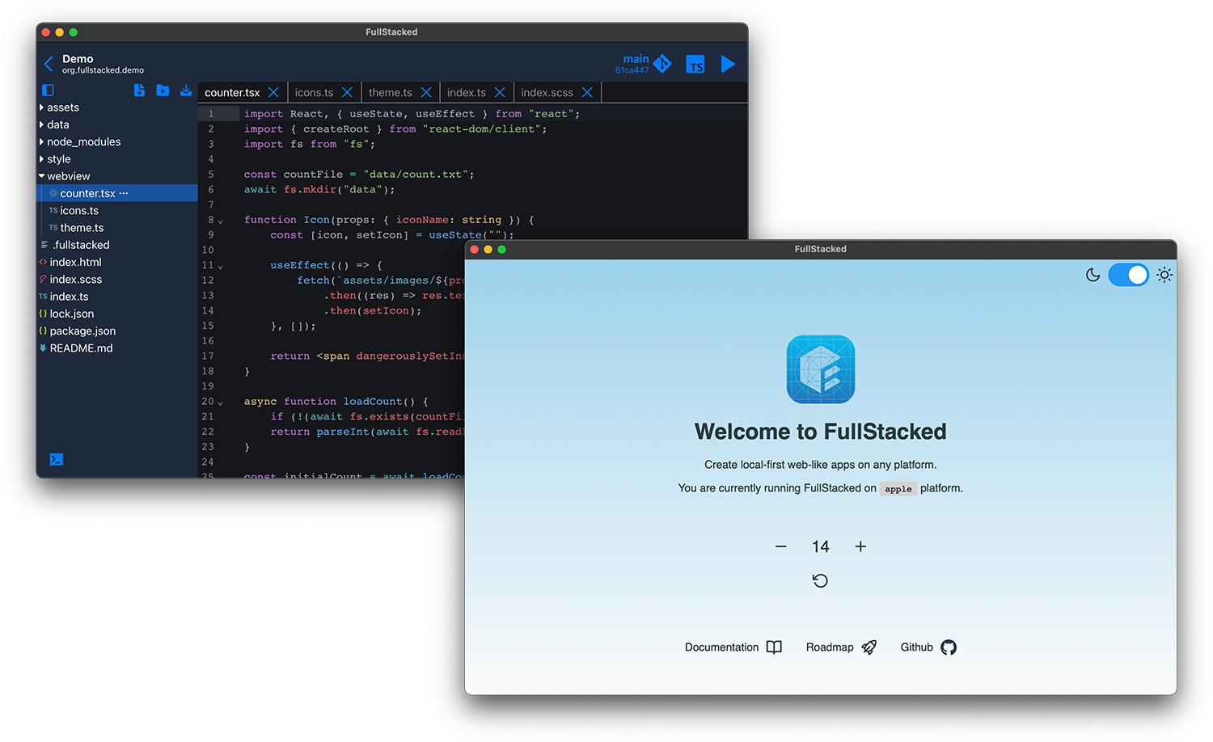Fold the code at line 8
The width and height of the screenshot is (1213, 742).
click(221, 221)
